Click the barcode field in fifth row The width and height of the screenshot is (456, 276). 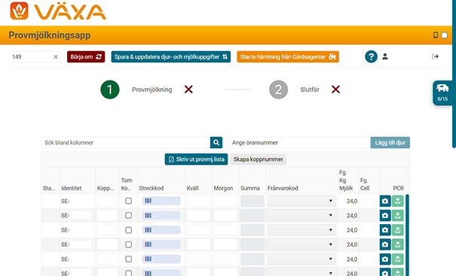[161, 259]
